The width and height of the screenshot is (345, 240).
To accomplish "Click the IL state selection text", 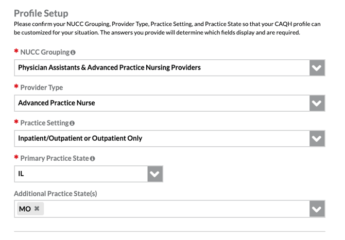I will click(21, 174).
